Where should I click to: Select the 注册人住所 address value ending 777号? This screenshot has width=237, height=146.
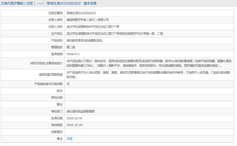[x=93, y=27]
